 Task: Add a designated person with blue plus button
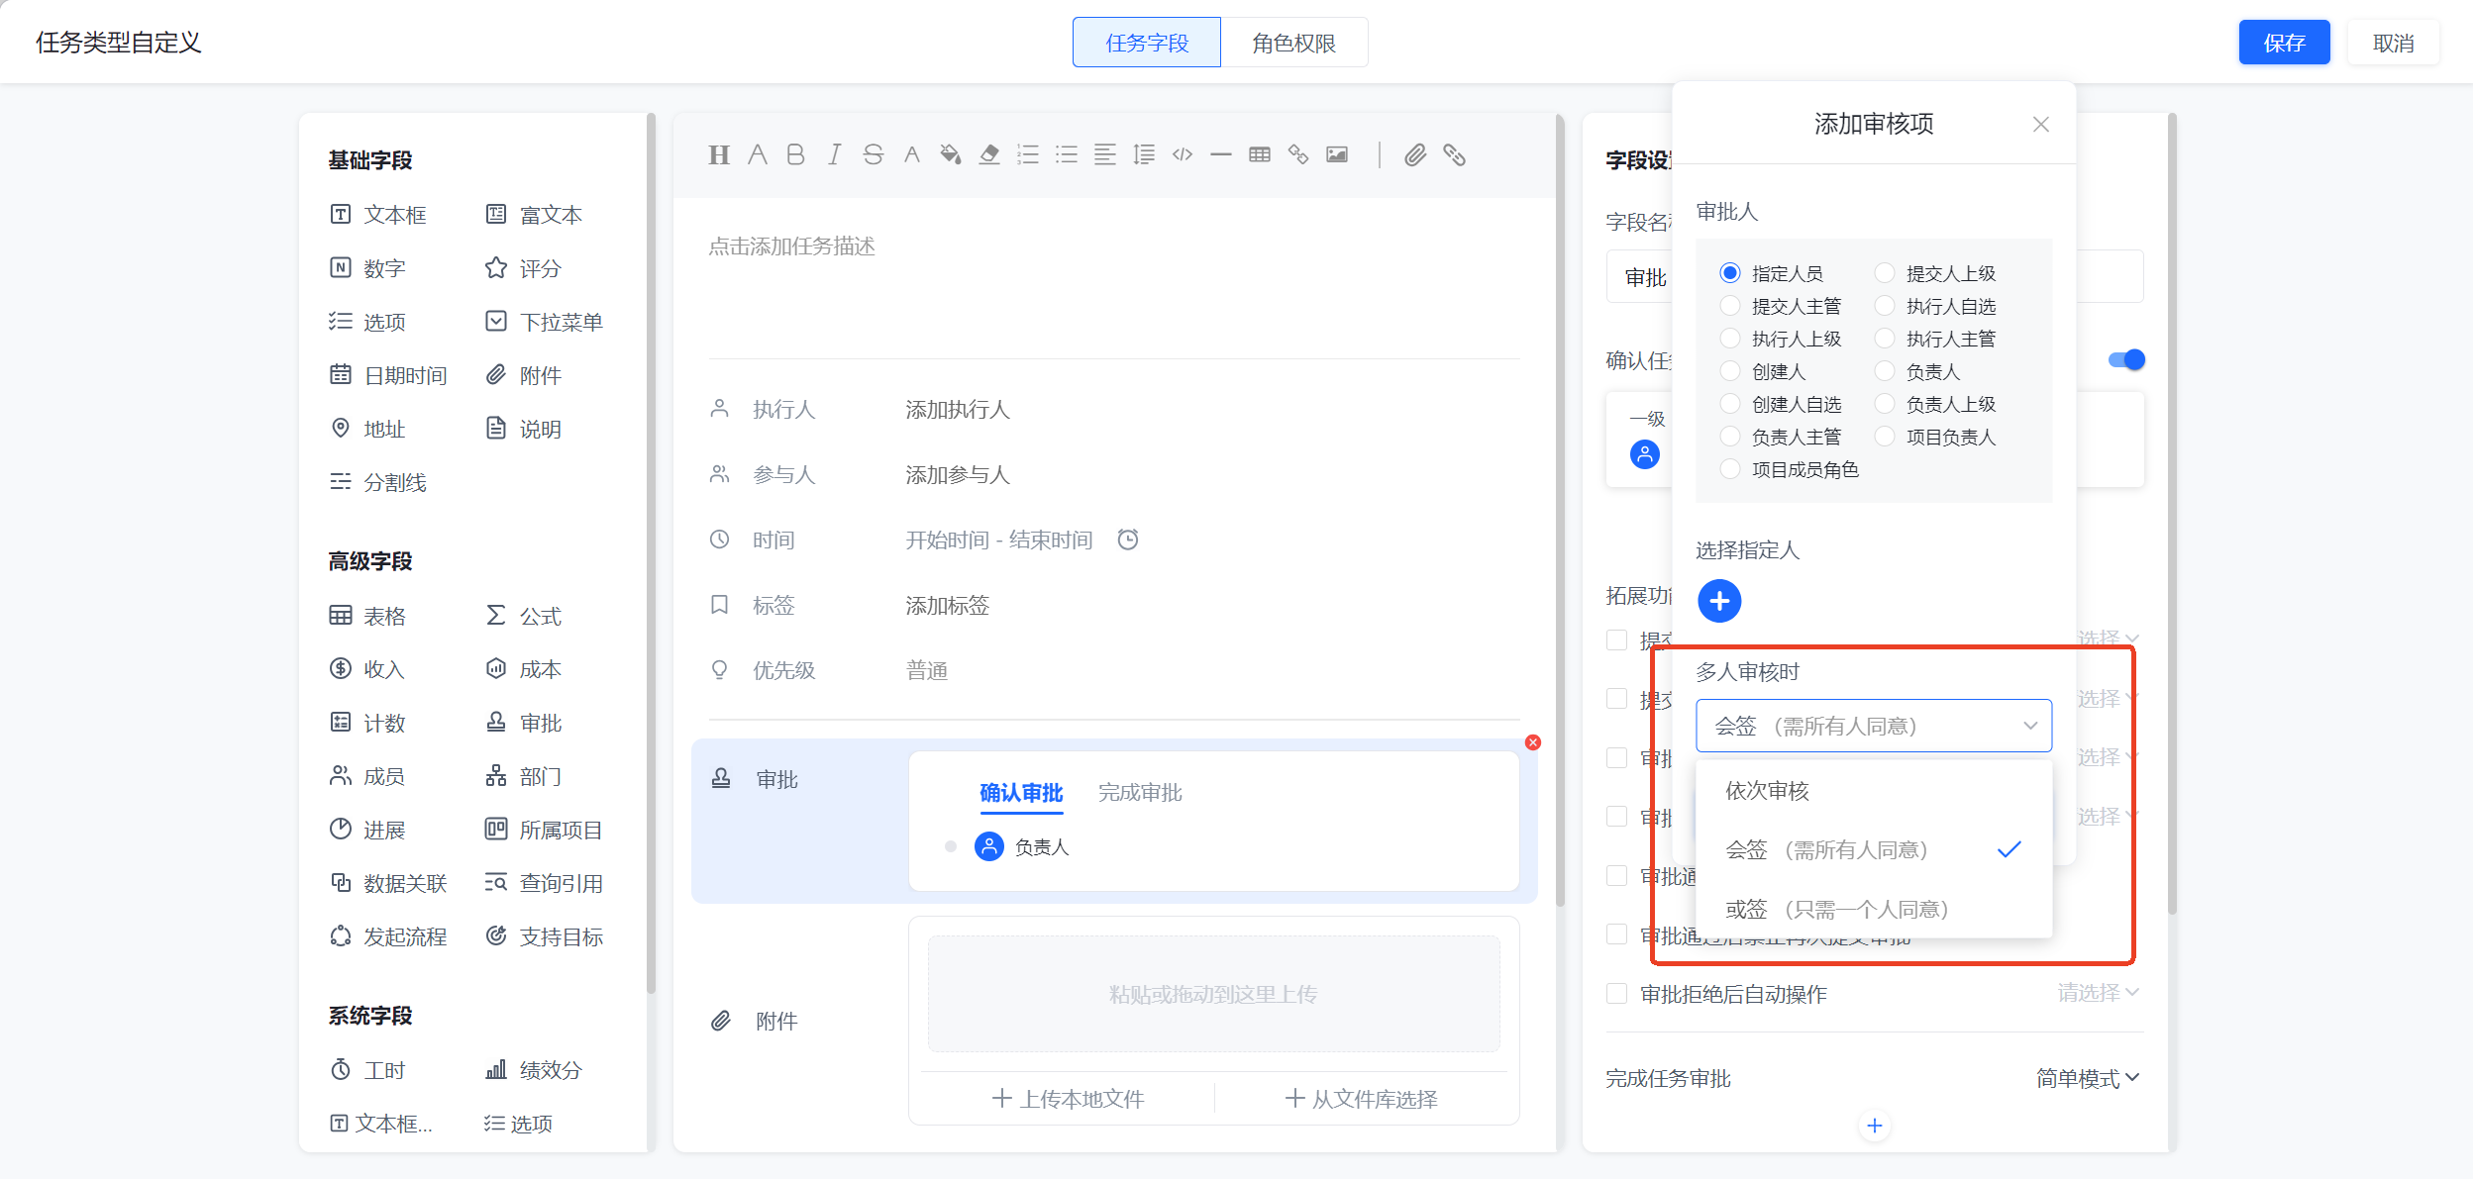1719,601
